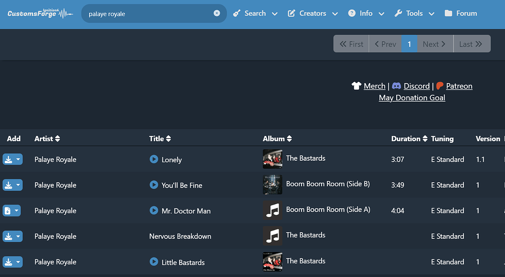Viewport: 505px width, 277px height.
Task: Expand the Tools dropdown in navbar
Action: 414,14
